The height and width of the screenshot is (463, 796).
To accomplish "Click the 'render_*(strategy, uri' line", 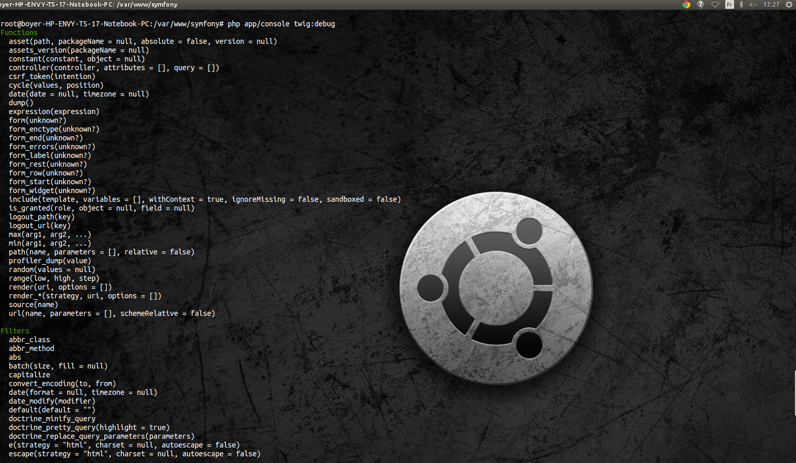I will click(85, 296).
